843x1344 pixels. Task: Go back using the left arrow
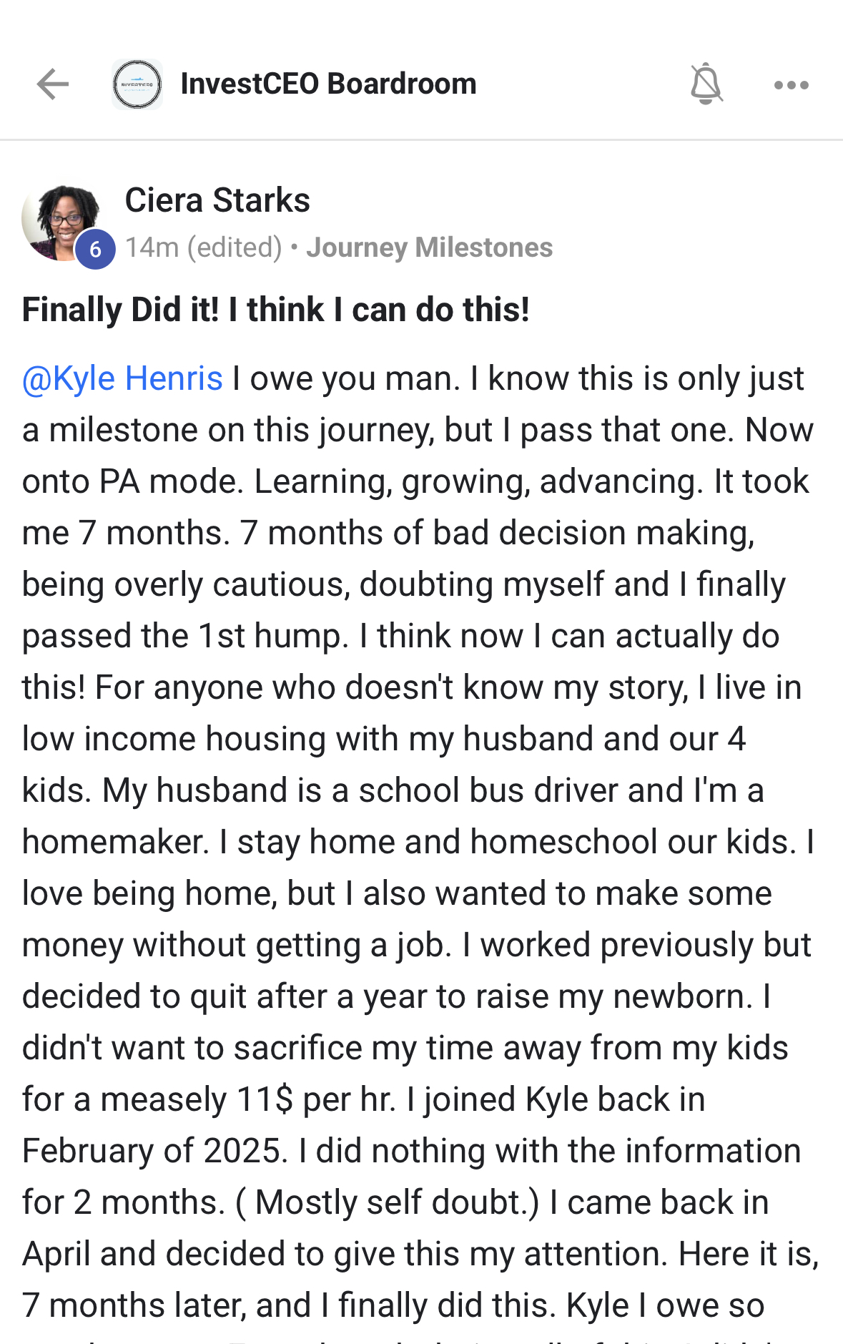tap(53, 84)
